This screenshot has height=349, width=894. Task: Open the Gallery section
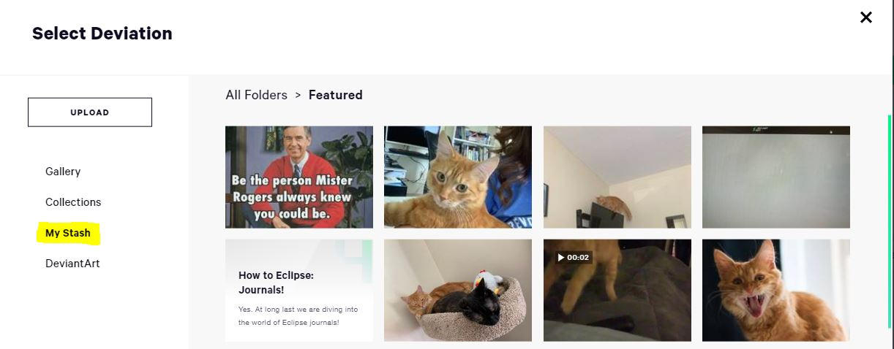[63, 172]
